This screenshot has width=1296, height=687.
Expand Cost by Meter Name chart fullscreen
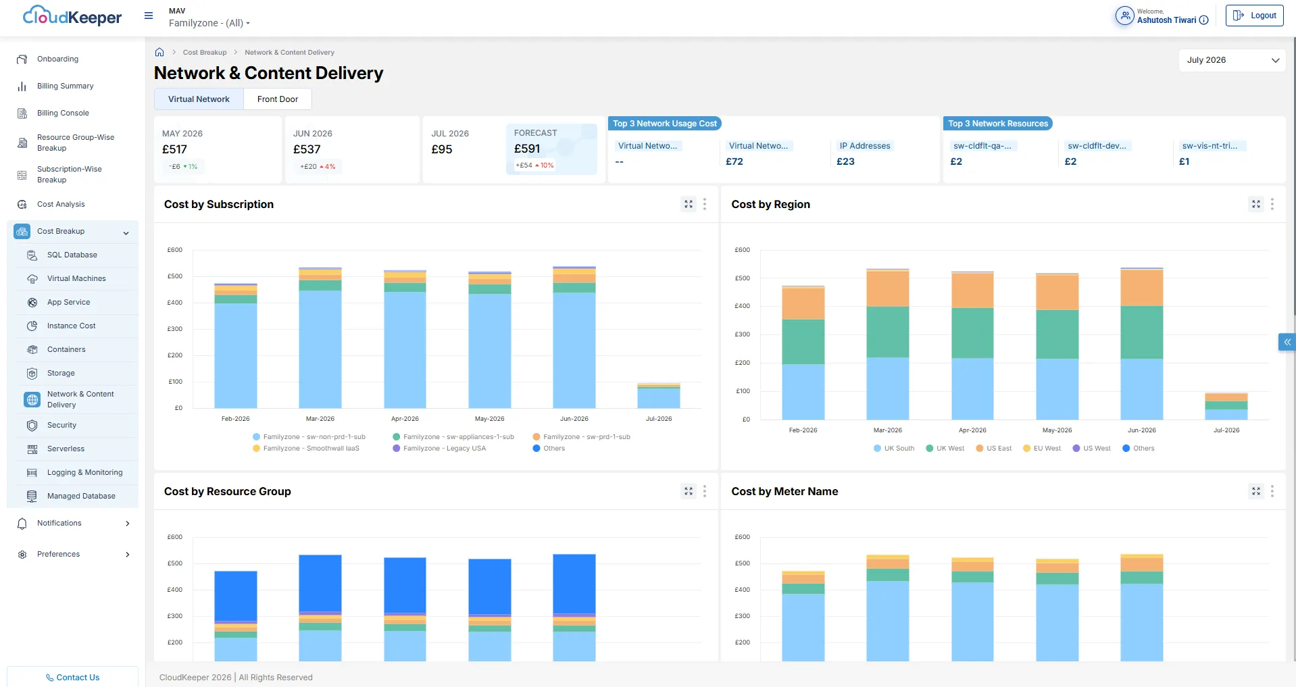pos(1256,491)
